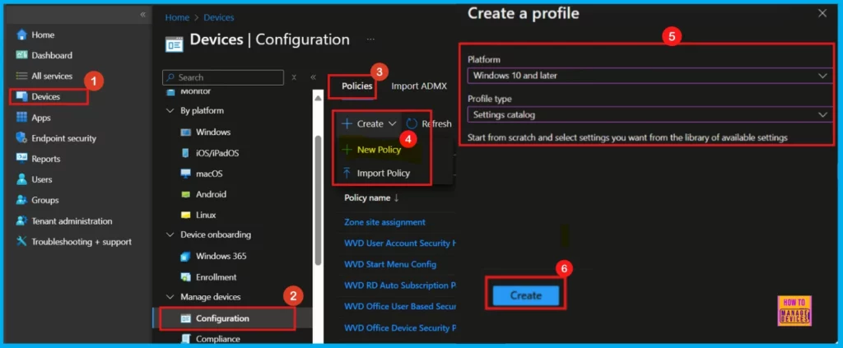Open WVD Office User Based Security policy
This screenshot has width=843, height=348.
400,307
